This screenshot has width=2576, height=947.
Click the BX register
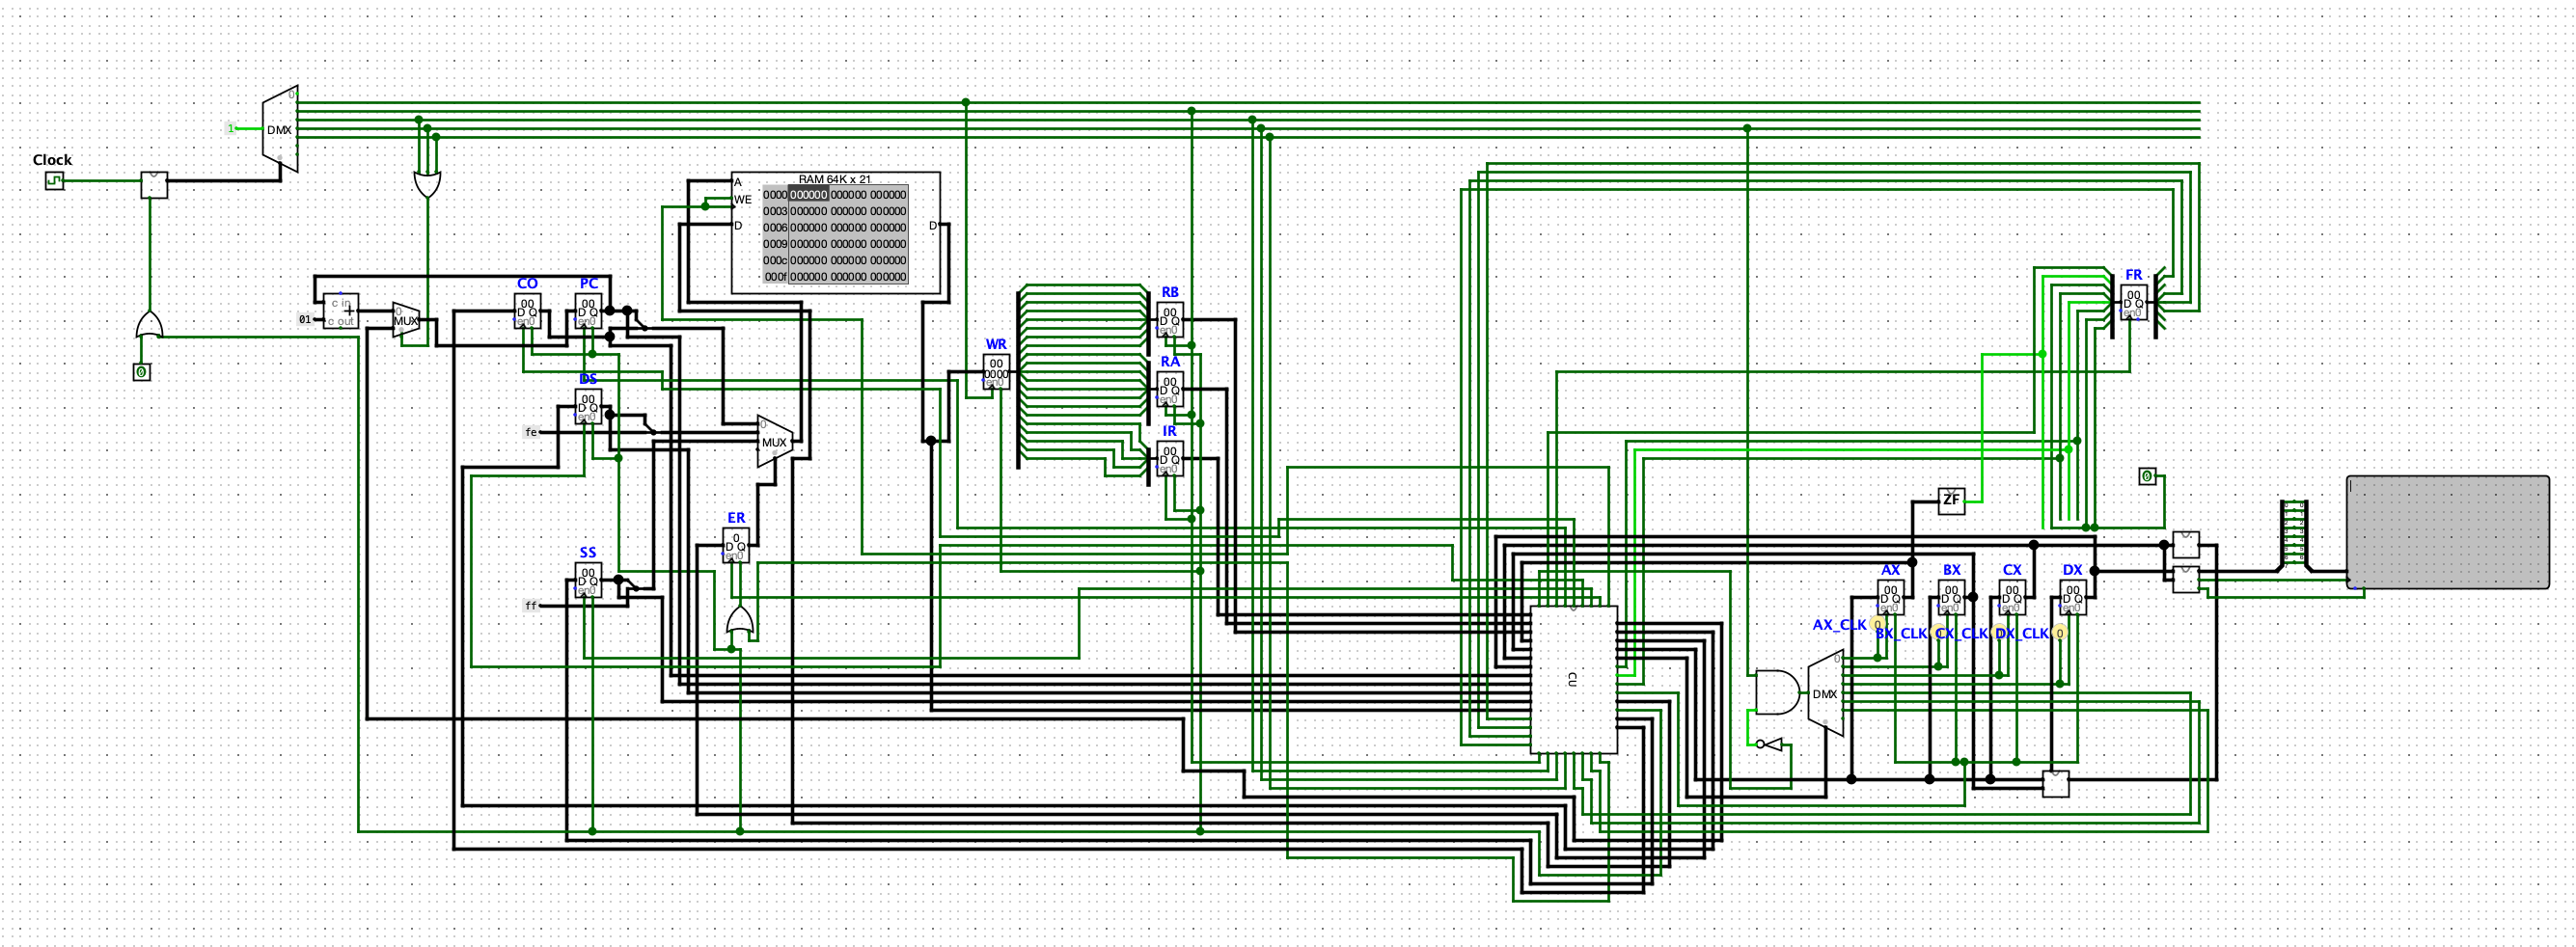coord(1951,597)
